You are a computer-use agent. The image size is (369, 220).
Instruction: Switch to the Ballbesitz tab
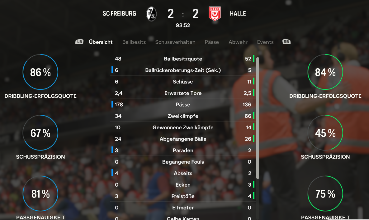click(134, 42)
